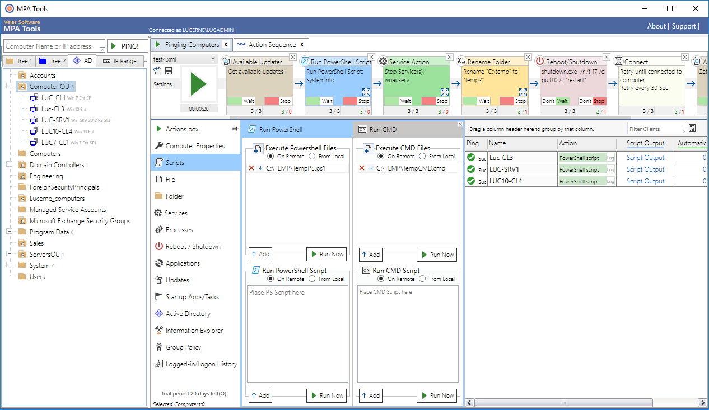Expand the System tree node

(x=9, y=265)
